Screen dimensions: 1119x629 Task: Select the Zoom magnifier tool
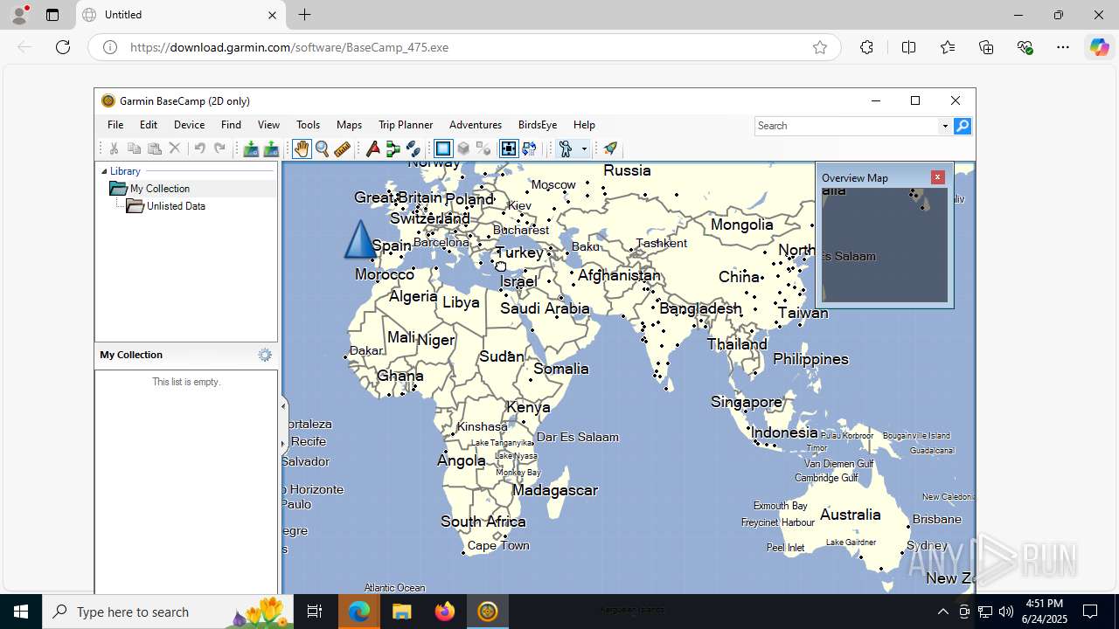click(322, 149)
